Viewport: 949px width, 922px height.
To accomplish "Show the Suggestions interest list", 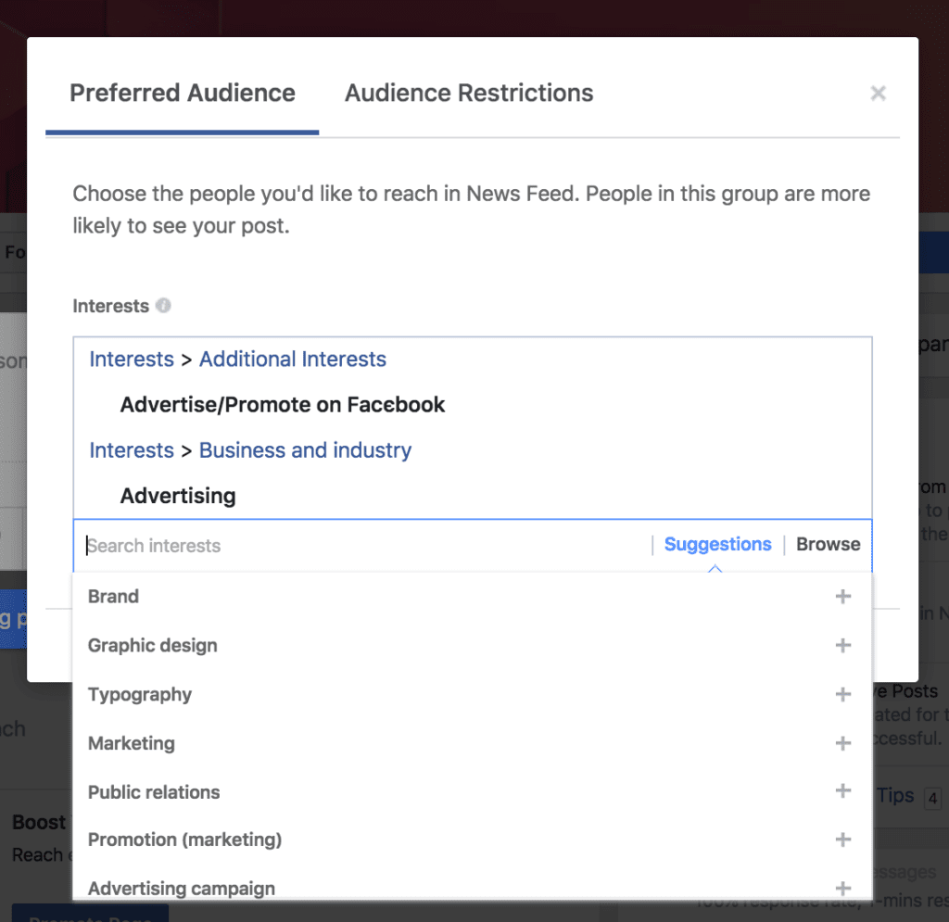I will [717, 544].
